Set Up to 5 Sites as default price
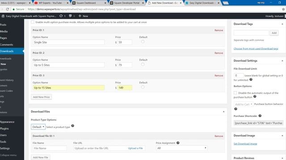Viewport: 286px width, 160px height. (143, 64)
